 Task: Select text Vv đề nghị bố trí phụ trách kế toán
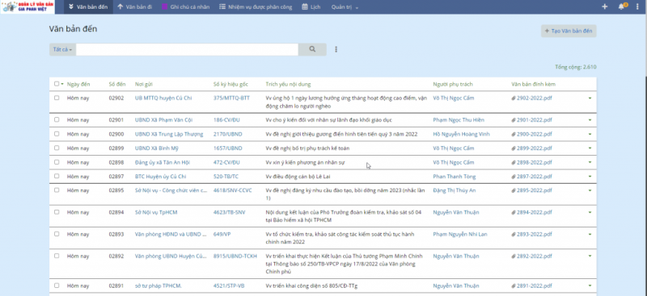(x=308, y=148)
